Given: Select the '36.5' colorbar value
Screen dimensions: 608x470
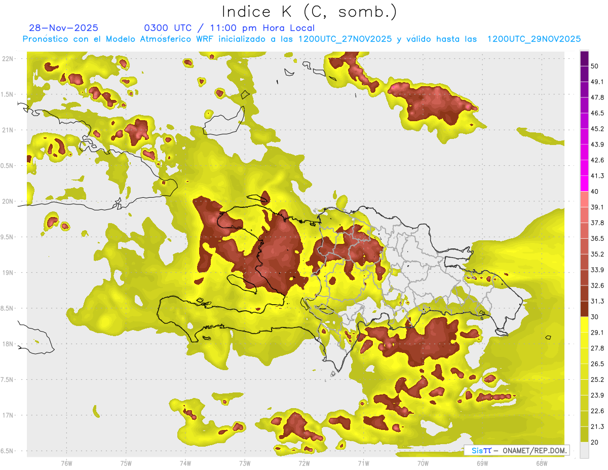Looking at the screenshot, I should 597,238.
